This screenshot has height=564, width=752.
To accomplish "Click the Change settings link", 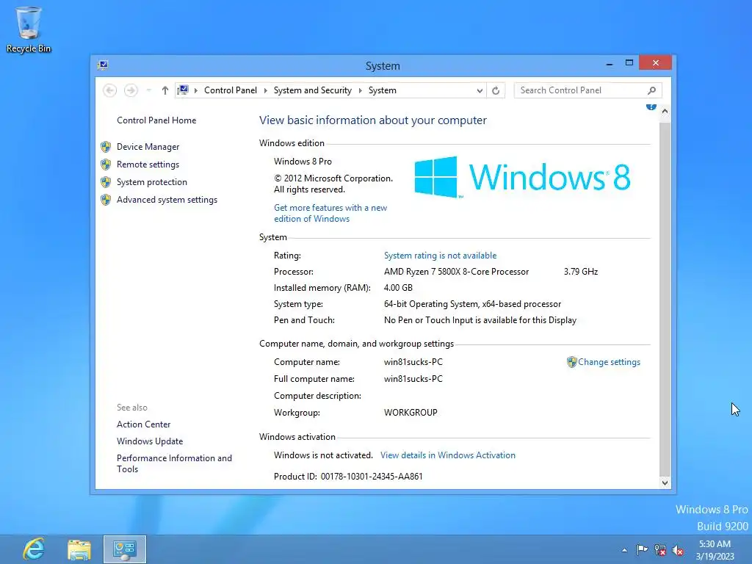I will pyautogui.click(x=609, y=362).
